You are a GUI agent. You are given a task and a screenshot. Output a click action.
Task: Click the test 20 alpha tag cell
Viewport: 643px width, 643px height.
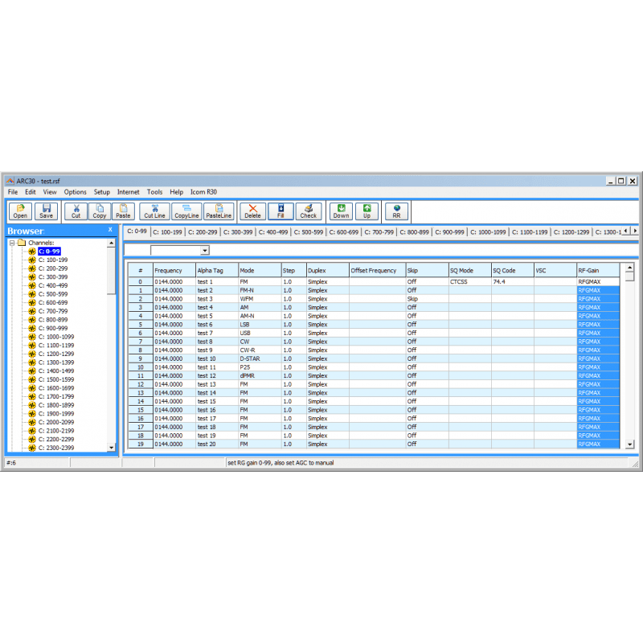point(217,444)
